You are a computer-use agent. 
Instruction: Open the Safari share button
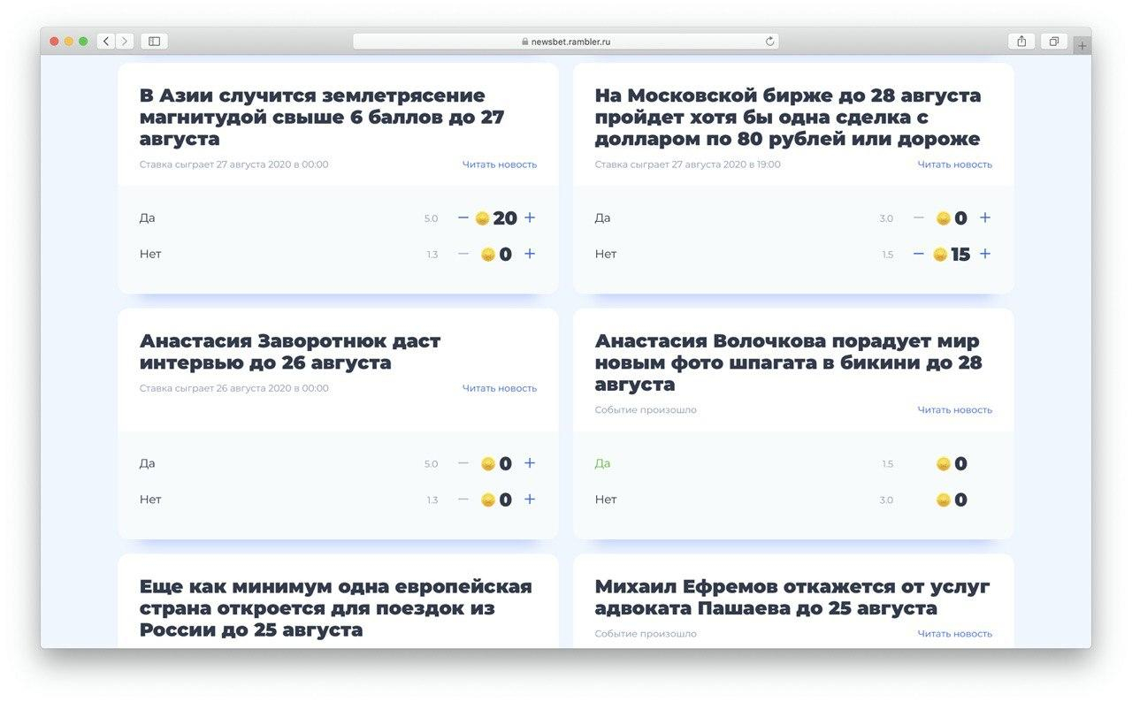pyautogui.click(x=1021, y=42)
